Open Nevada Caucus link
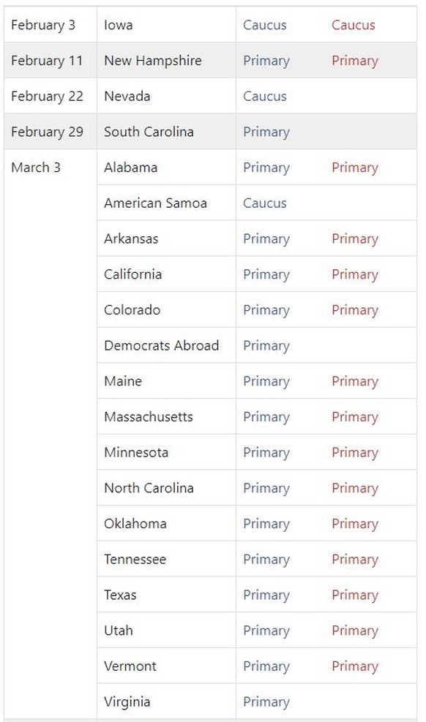 click(265, 97)
